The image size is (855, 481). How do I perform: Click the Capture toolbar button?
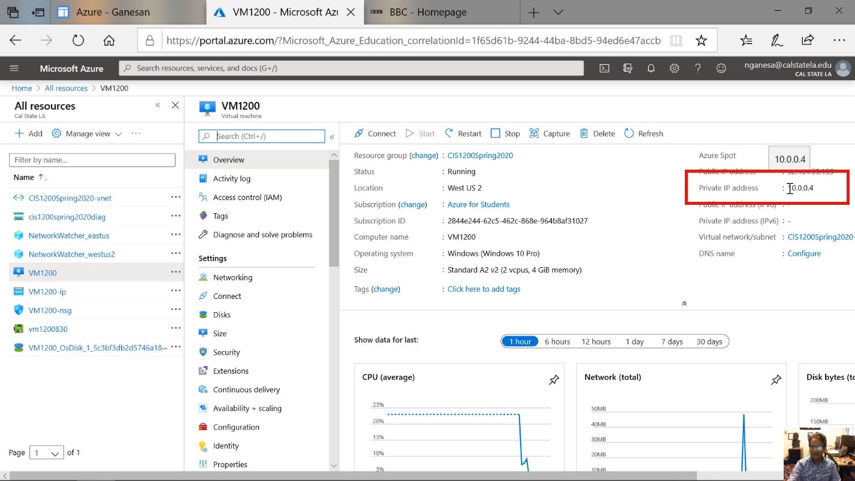[x=549, y=134]
